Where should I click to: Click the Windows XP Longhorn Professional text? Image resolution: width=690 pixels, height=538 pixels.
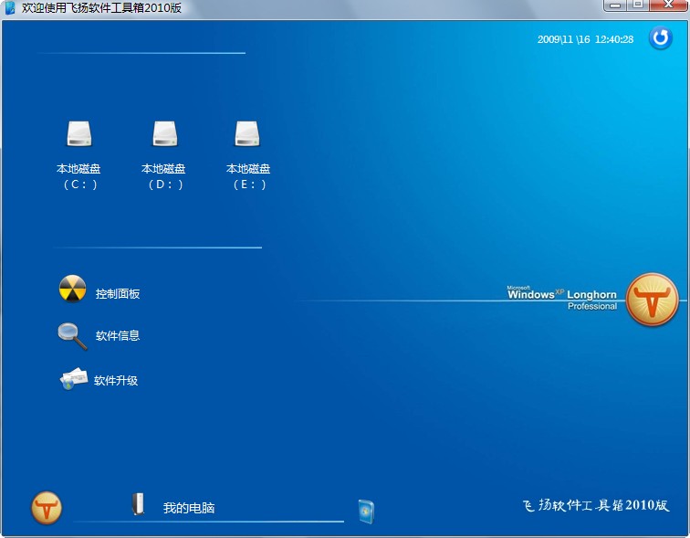pos(562,298)
